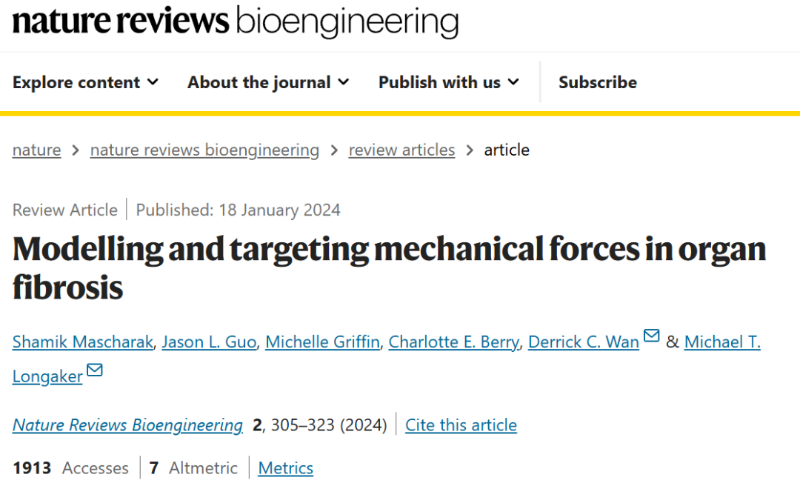The image size is (800, 486).
Task: Expand the Explore content chevron
Action: [153, 82]
